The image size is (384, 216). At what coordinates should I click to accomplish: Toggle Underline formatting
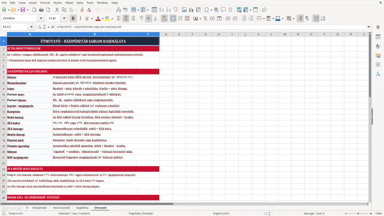click(87, 19)
